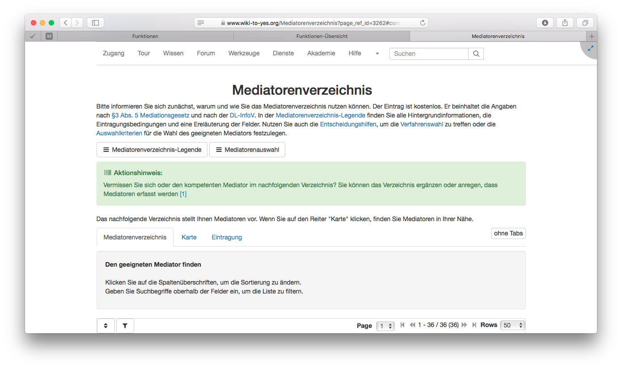Switch to the Funktionen-Übersicht browser tab
Viewport: 622px width, 369px height.
[x=322, y=36]
